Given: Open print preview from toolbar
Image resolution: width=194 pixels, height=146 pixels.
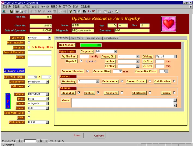Looking at the screenshot, I should 21,11.
